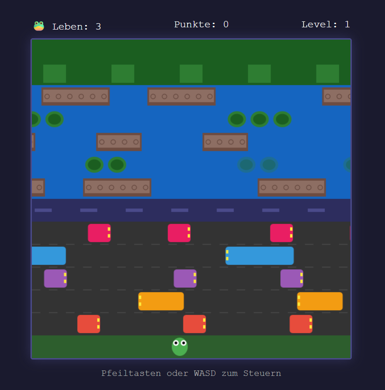Click the middle purple car
This screenshot has height=390, width=385.
(185, 279)
